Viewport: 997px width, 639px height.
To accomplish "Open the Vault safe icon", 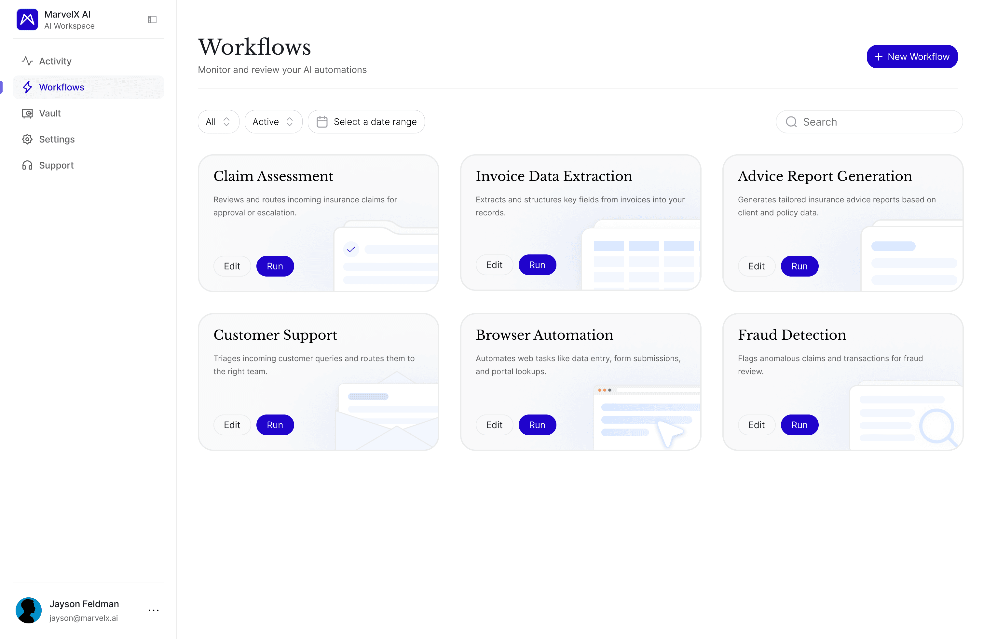I will [x=27, y=113].
